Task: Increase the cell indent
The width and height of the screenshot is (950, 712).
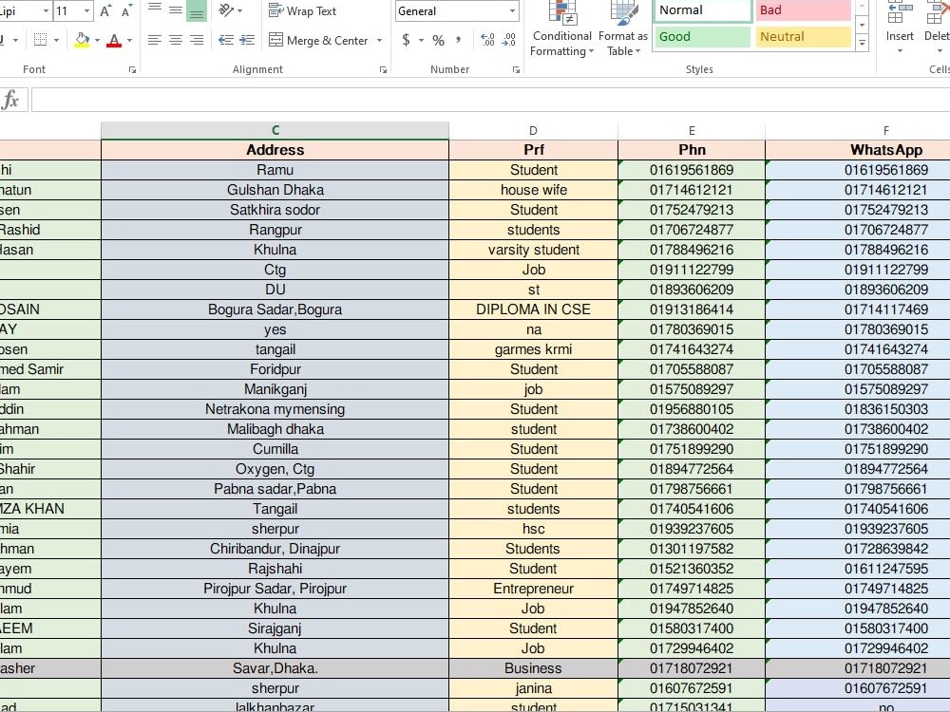Action: coord(247,41)
